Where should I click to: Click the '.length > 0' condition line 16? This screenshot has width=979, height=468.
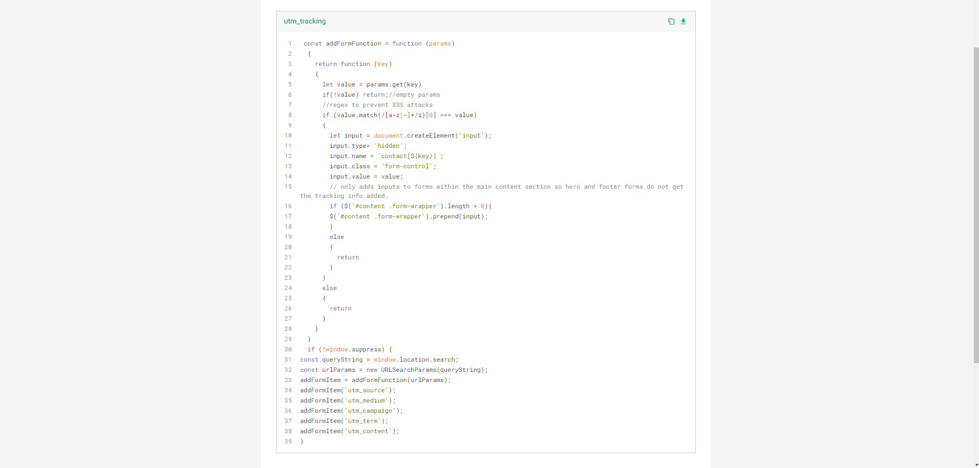411,206
